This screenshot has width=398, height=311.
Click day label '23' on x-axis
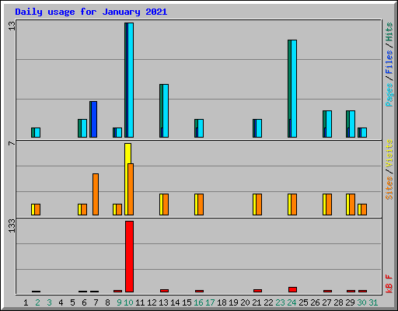coord(280,302)
